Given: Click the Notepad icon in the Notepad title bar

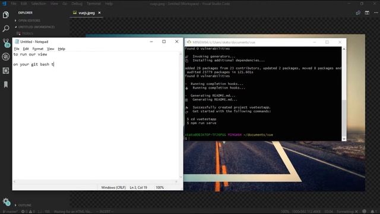Looking at the screenshot, I should click(x=17, y=42).
